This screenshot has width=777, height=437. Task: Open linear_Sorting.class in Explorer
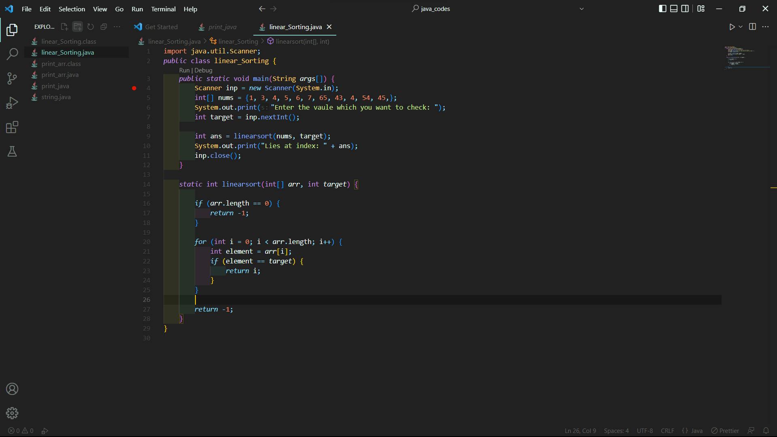(x=77, y=41)
